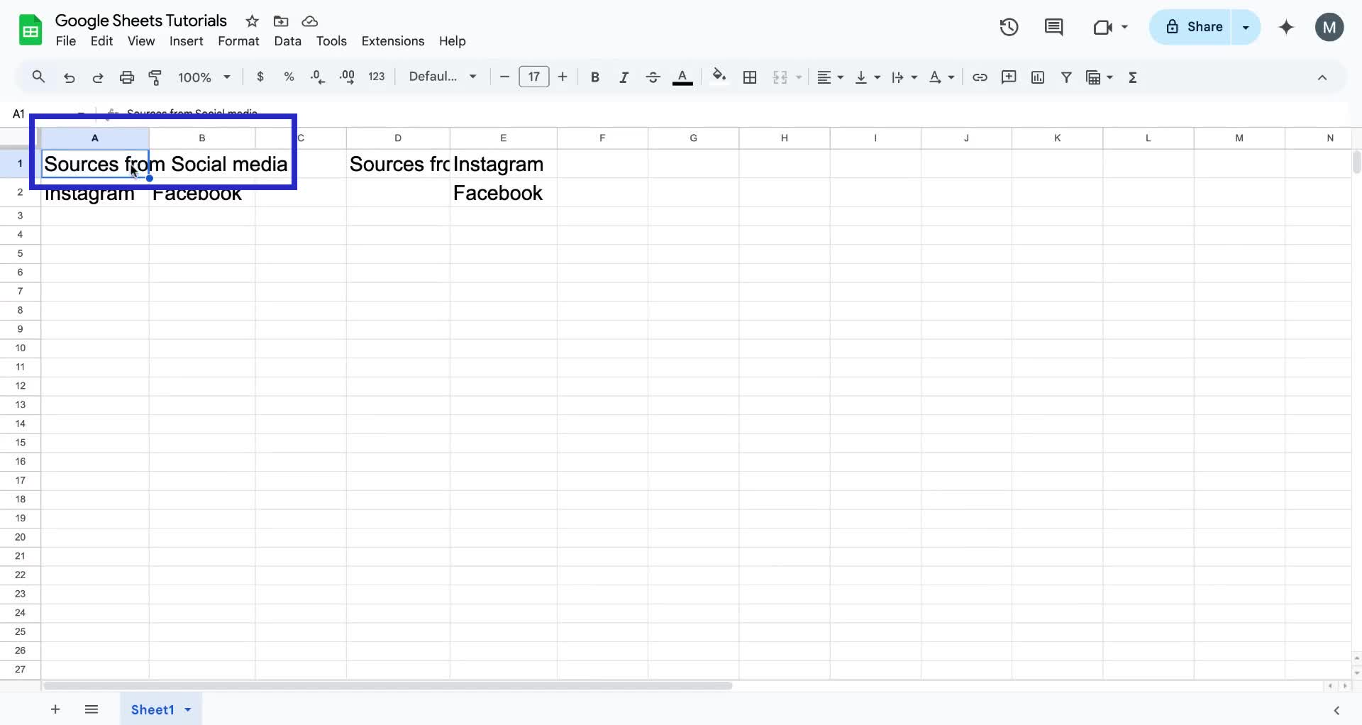Open the Format menu
Viewport: 1362px width, 725px height.
238,41
